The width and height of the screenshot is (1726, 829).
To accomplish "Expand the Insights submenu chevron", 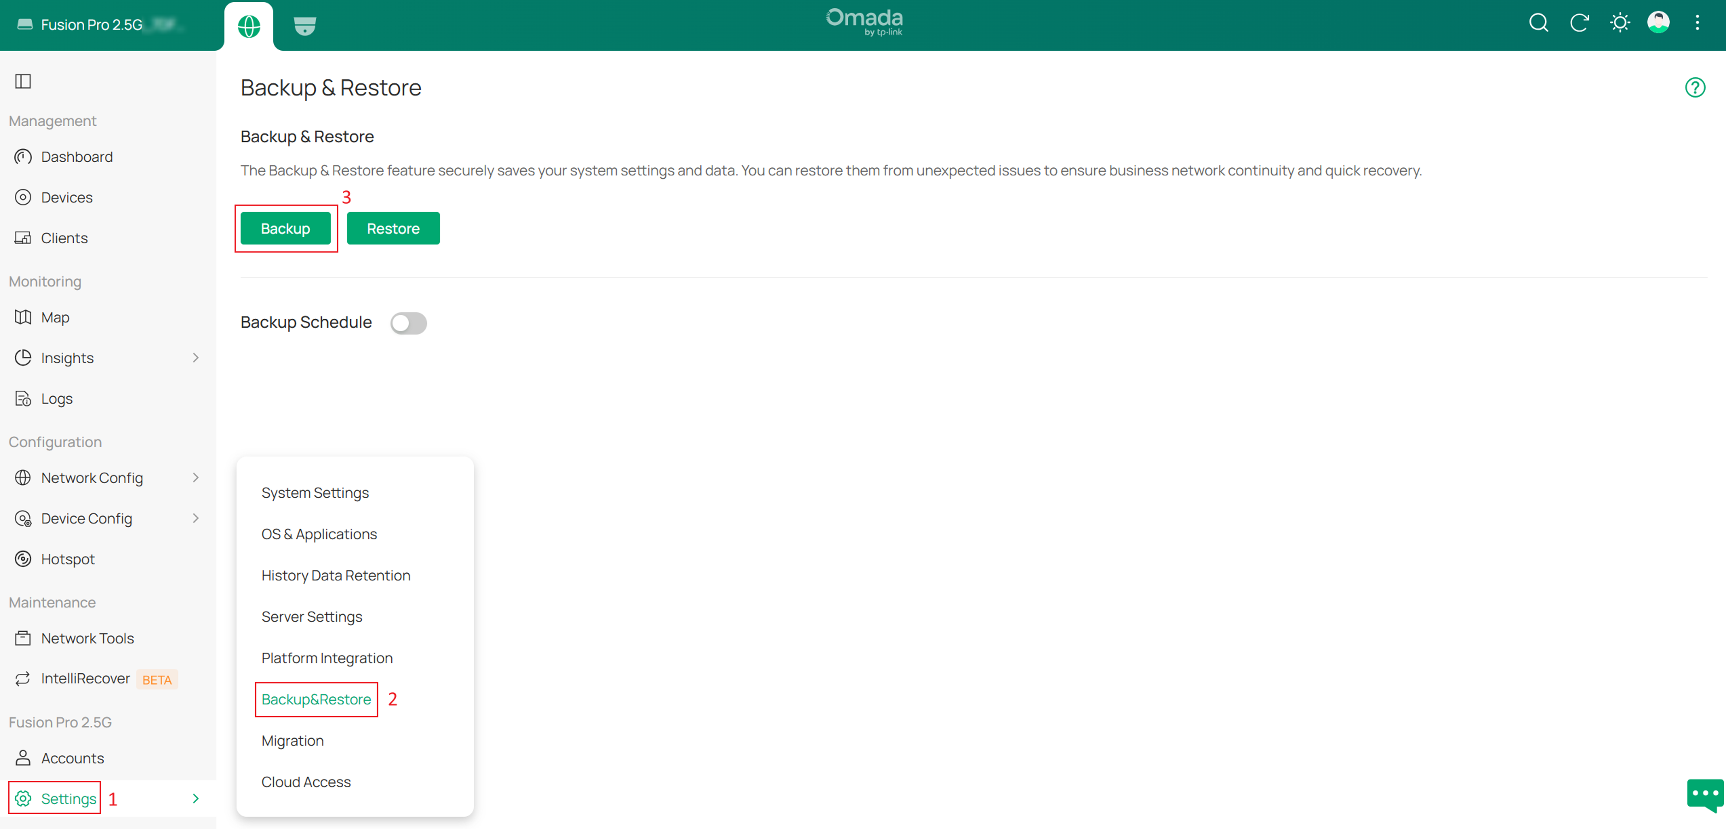I will (x=196, y=358).
